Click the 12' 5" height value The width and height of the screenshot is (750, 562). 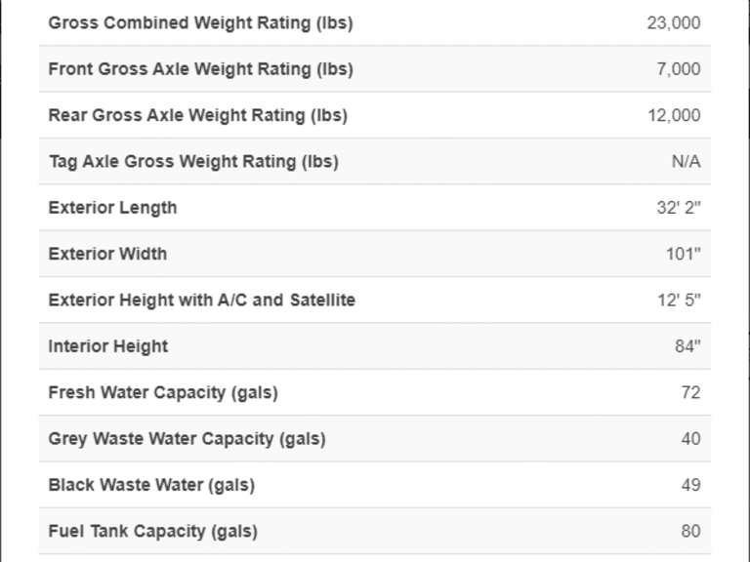point(679,301)
